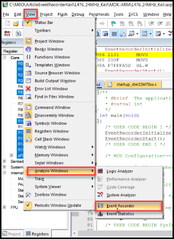Click the Templates Window icon
This screenshot has height=239, width=174.
(28, 65)
